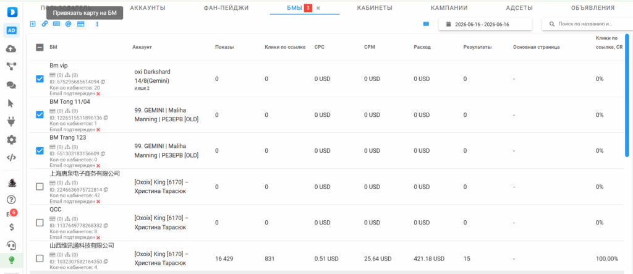Viewport: 633px width, 274px height.
Task: Open the chat bubbles sidebar icon
Action: point(12,85)
